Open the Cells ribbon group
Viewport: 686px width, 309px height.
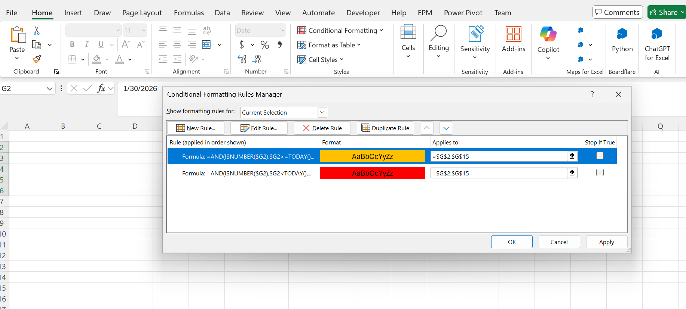point(408,41)
